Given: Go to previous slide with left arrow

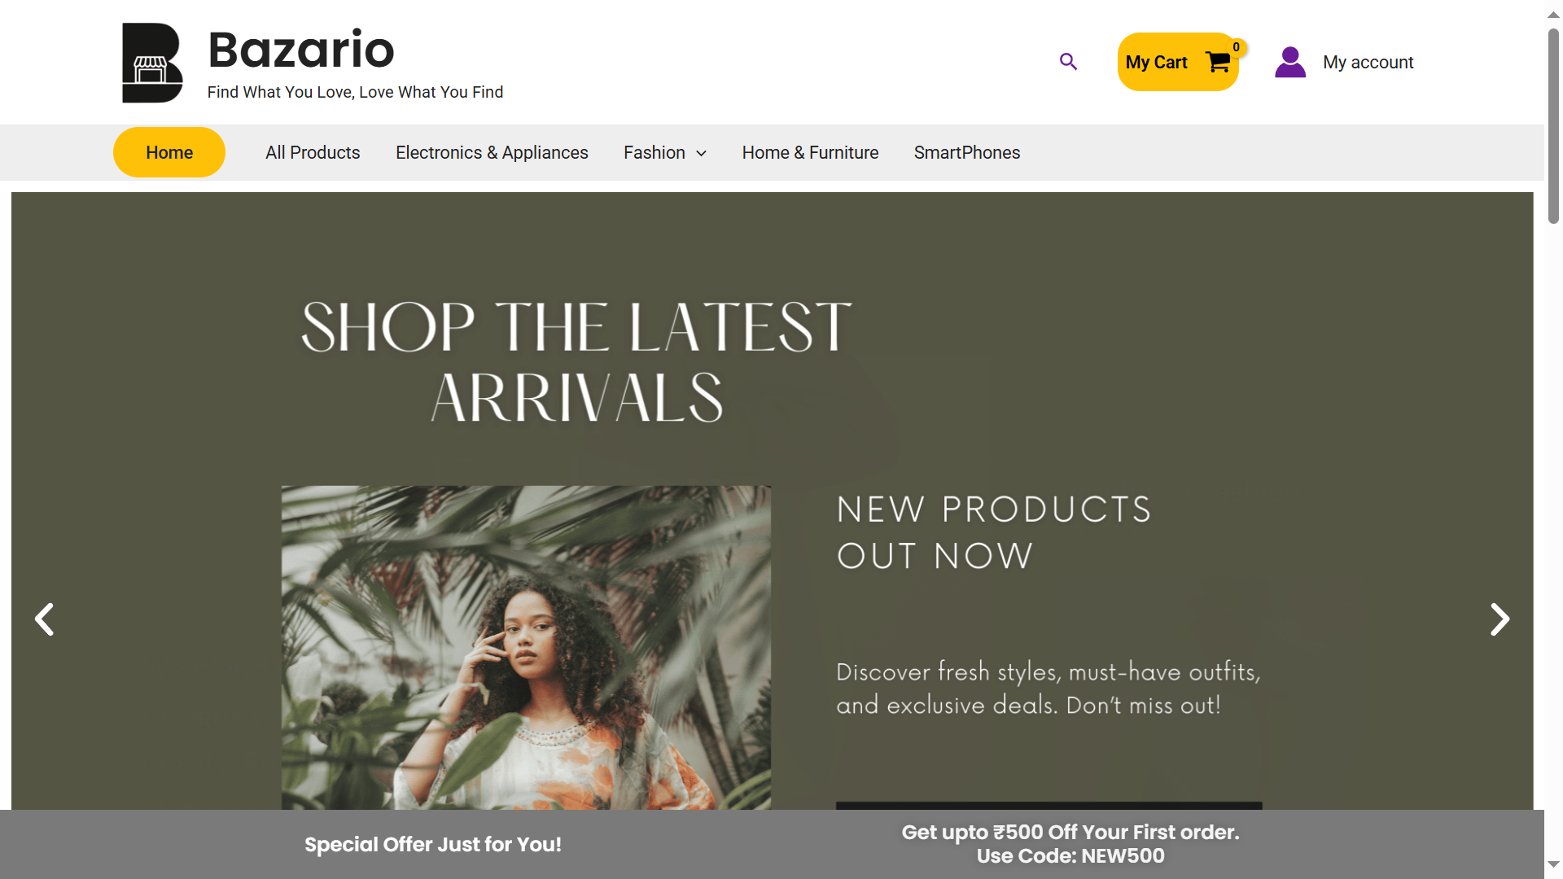Looking at the screenshot, I should click(x=44, y=619).
